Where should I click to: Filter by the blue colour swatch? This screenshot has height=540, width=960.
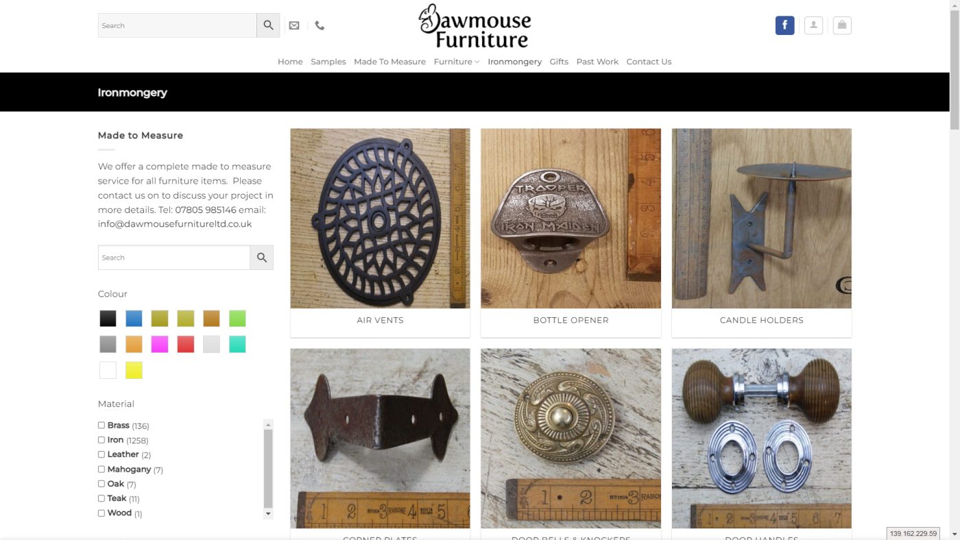coord(134,319)
